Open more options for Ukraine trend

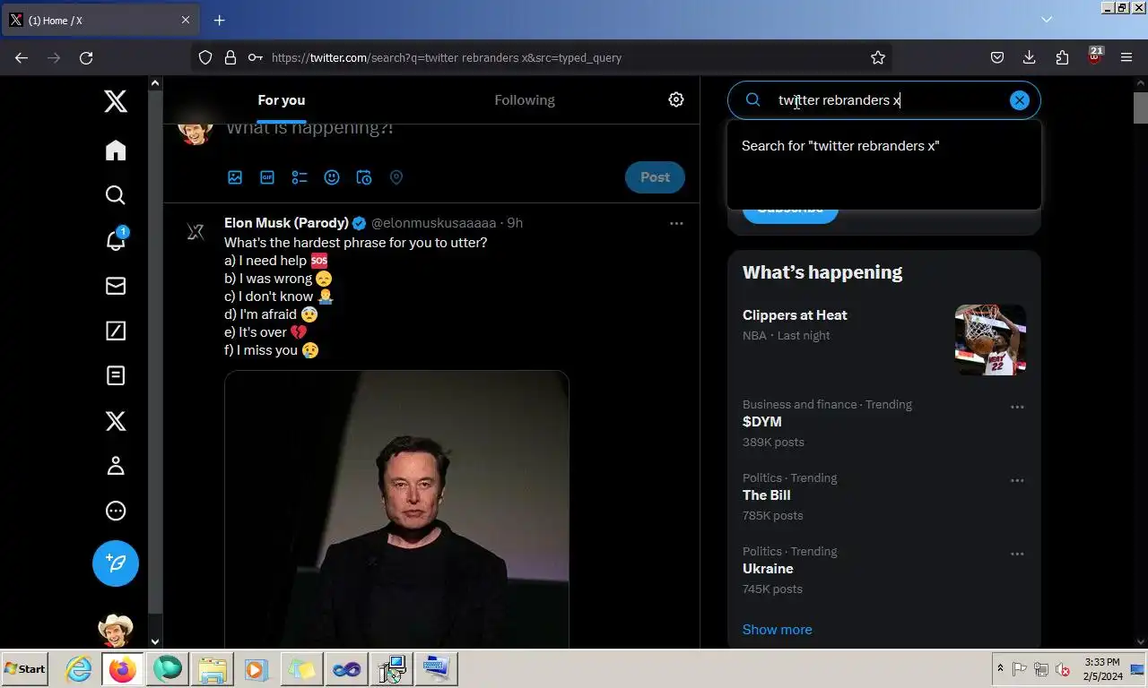[x=1017, y=554]
